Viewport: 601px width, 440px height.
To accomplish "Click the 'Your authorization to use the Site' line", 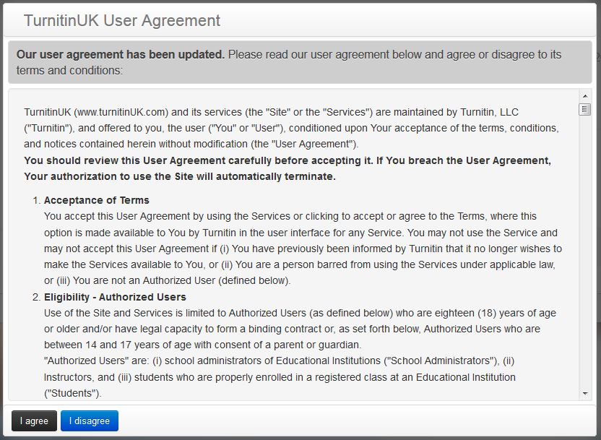I will 180,176.
